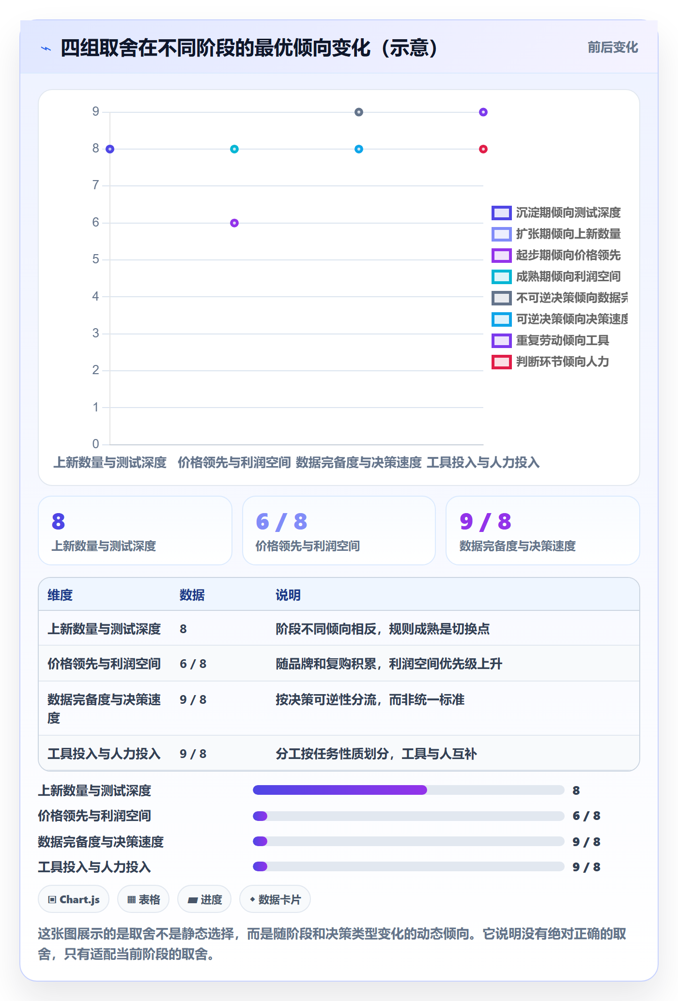Click the 价格领先与利润空间 progress bar
Viewport: 678px width, 1001px height.
[409, 816]
